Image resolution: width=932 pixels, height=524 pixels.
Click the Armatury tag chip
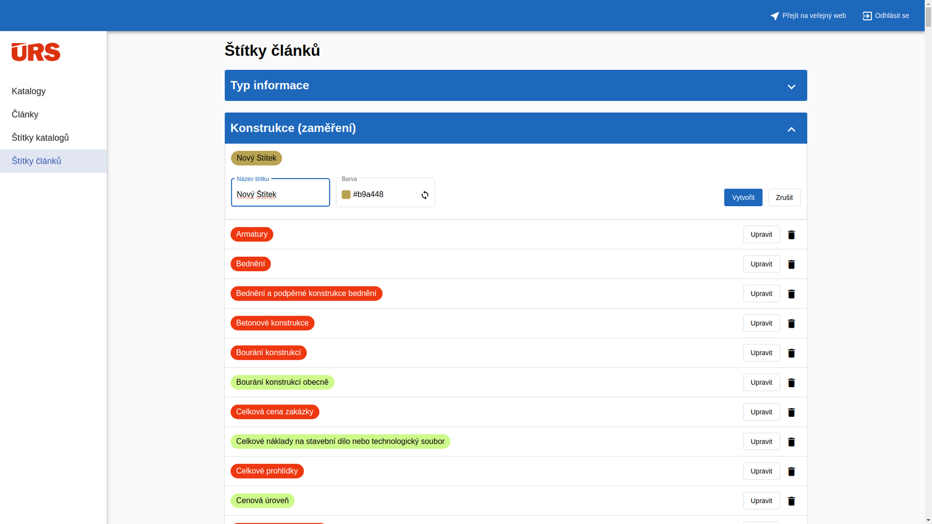coord(252,234)
